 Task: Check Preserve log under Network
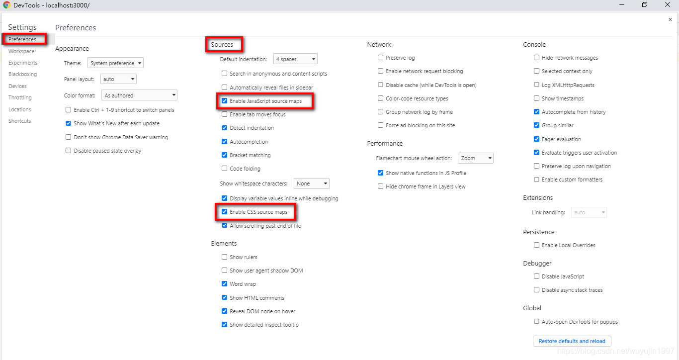[380, 58]
